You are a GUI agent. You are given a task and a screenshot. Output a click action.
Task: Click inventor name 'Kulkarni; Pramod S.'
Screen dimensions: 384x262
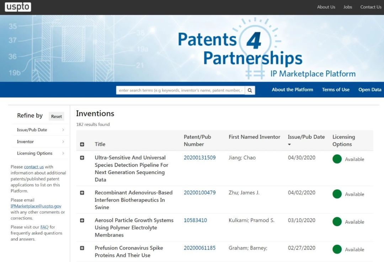coord(251,220)
